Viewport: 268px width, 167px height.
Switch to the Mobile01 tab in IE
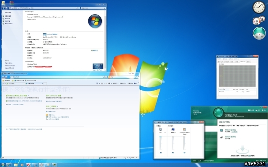click(16, 83)
